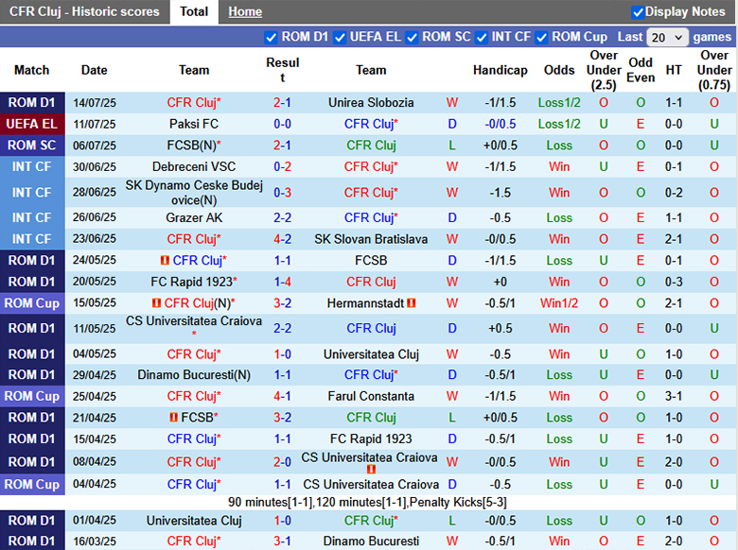Uncheck the Display Notes checkbox

638,12
